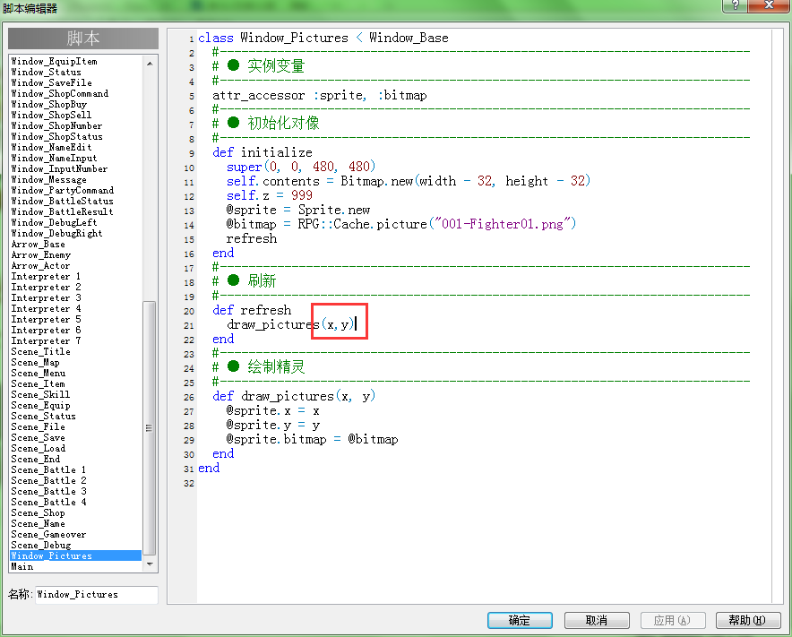Select Arrow_Base script entry
Image resolution: width=792 pixels, height=637 pixels.
[x=38, y=244]
